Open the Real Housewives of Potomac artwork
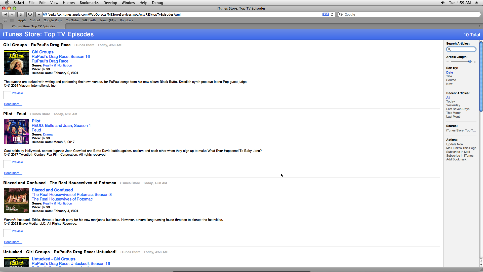 click(17, 200)
